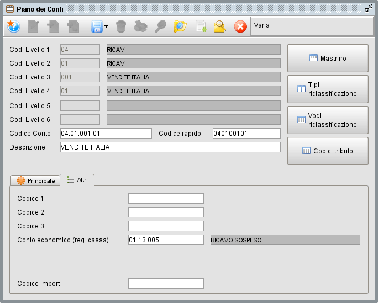Click the yellow lock magnifier icon
The image size is (378, 303).
pyautogui.click(x=219, y=26)
